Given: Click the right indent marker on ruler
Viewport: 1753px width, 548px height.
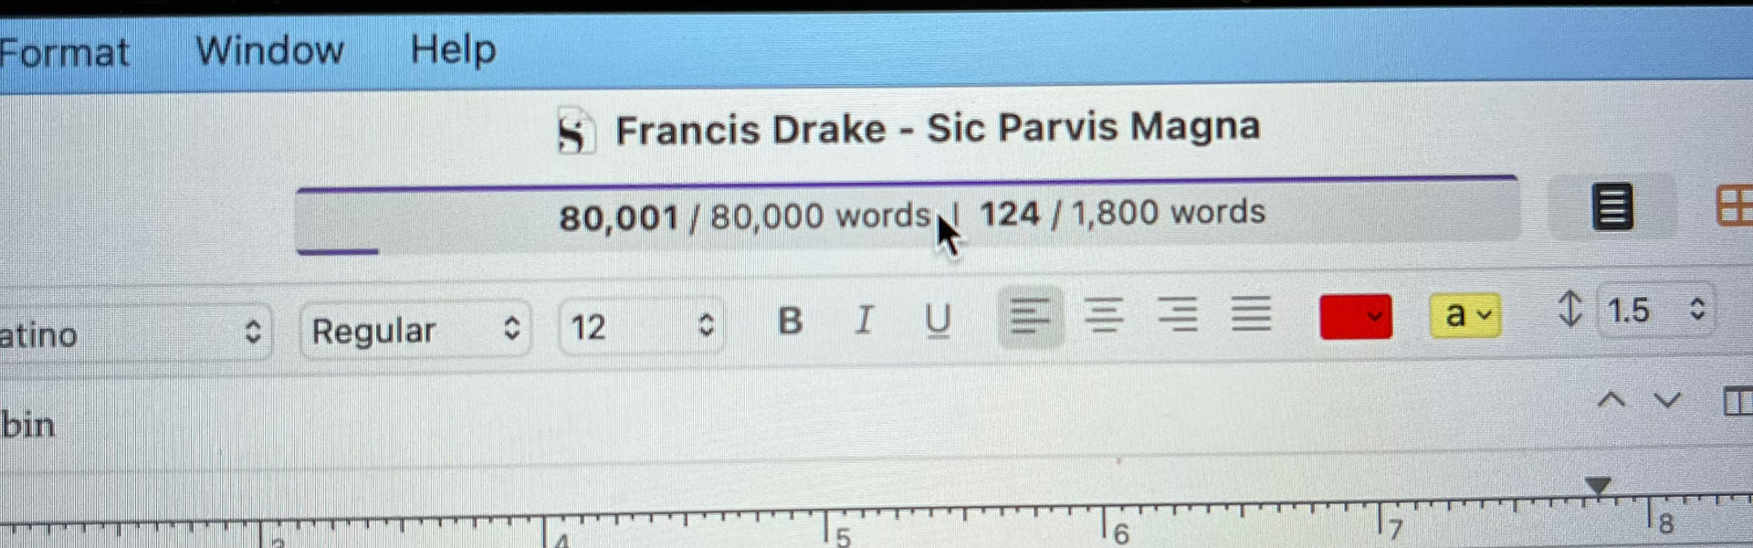Looking at the screenshot, I should tap(1598, 485).
